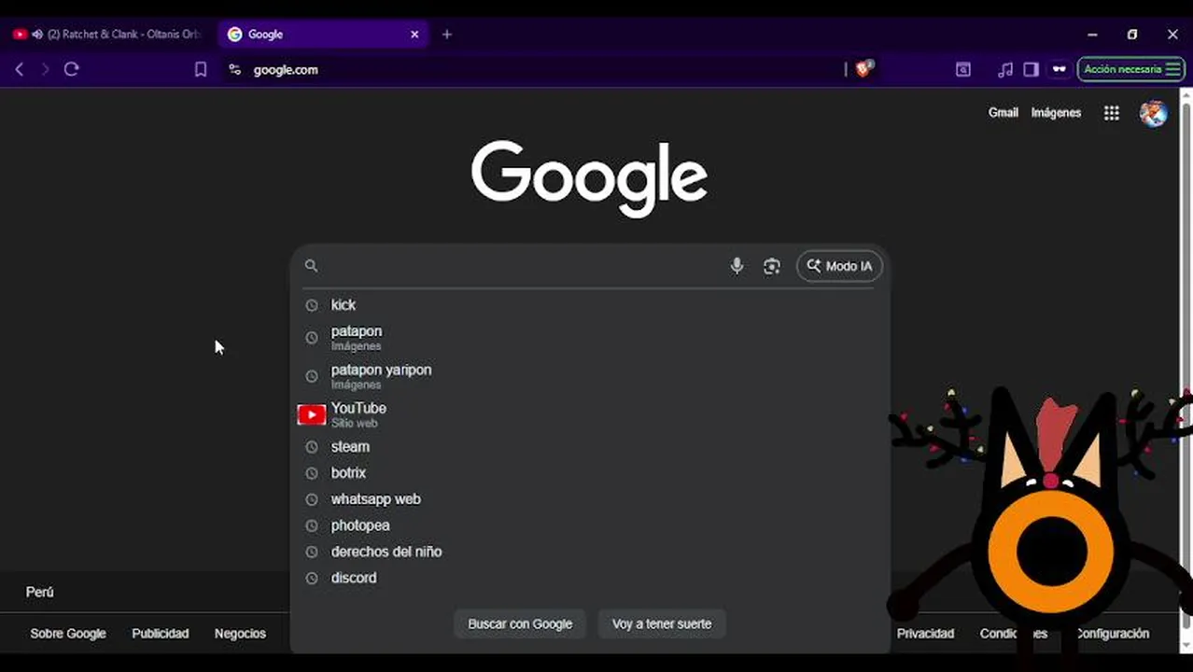
Task: Open the Google account profile picture
Action: (1153, 113)
